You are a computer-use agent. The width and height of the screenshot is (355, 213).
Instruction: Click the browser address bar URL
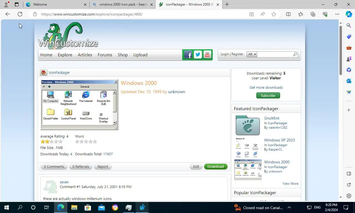coord(92,14)
